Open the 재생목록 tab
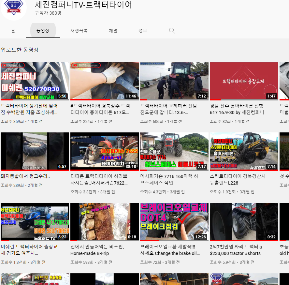Screen dimensions: 289x285 pyautogui.click(x=79, y=30)
